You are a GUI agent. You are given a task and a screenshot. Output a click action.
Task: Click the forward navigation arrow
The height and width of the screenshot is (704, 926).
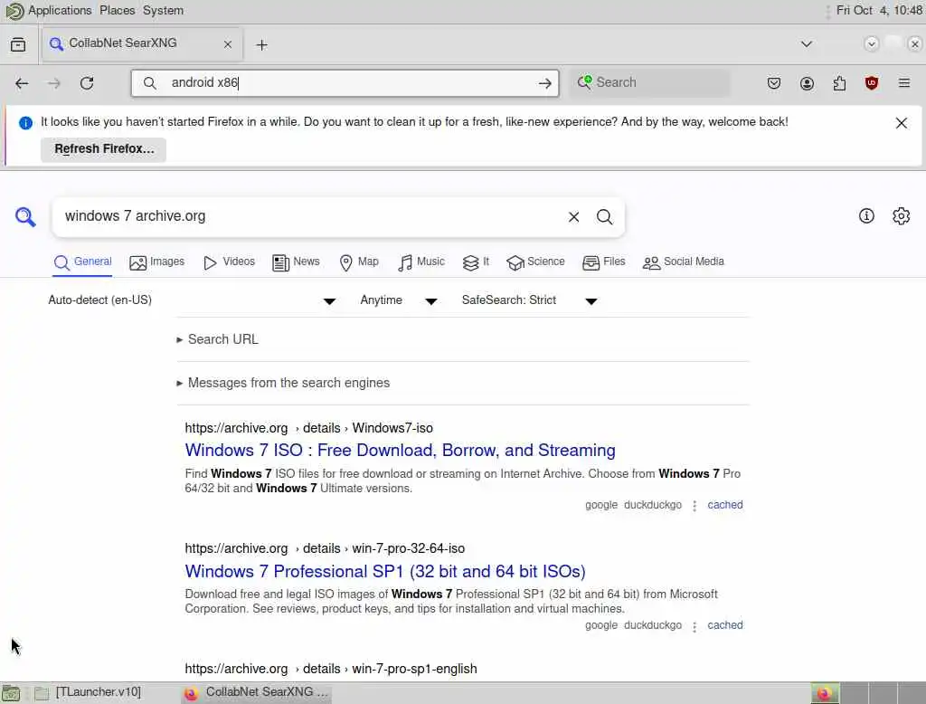(53, 83)
